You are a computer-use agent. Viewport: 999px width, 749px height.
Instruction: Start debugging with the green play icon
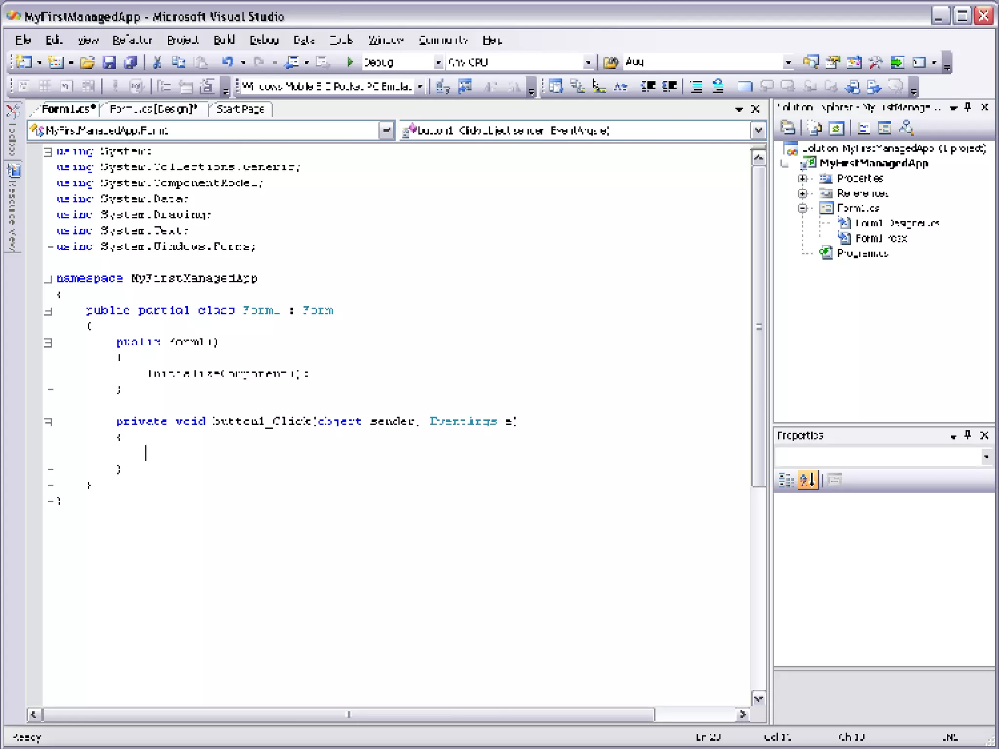pos(349,62)
